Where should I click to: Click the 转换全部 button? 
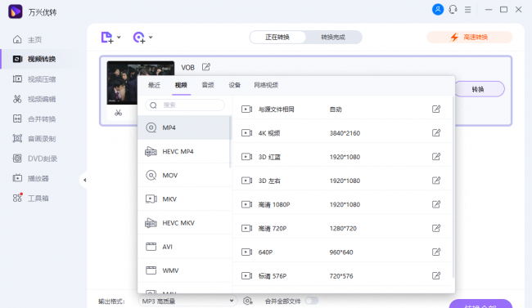(x=480, y=304)
